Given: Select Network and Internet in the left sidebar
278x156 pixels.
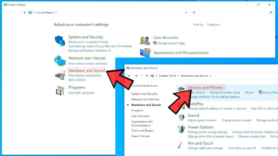Looking at the screenshot, I should (x=145, y=99).
